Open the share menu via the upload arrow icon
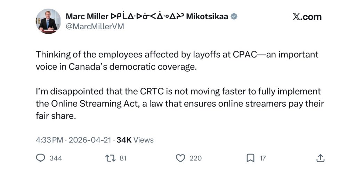Screen dimensions: 356x173 pyautogui.click(x=320, y=158)
